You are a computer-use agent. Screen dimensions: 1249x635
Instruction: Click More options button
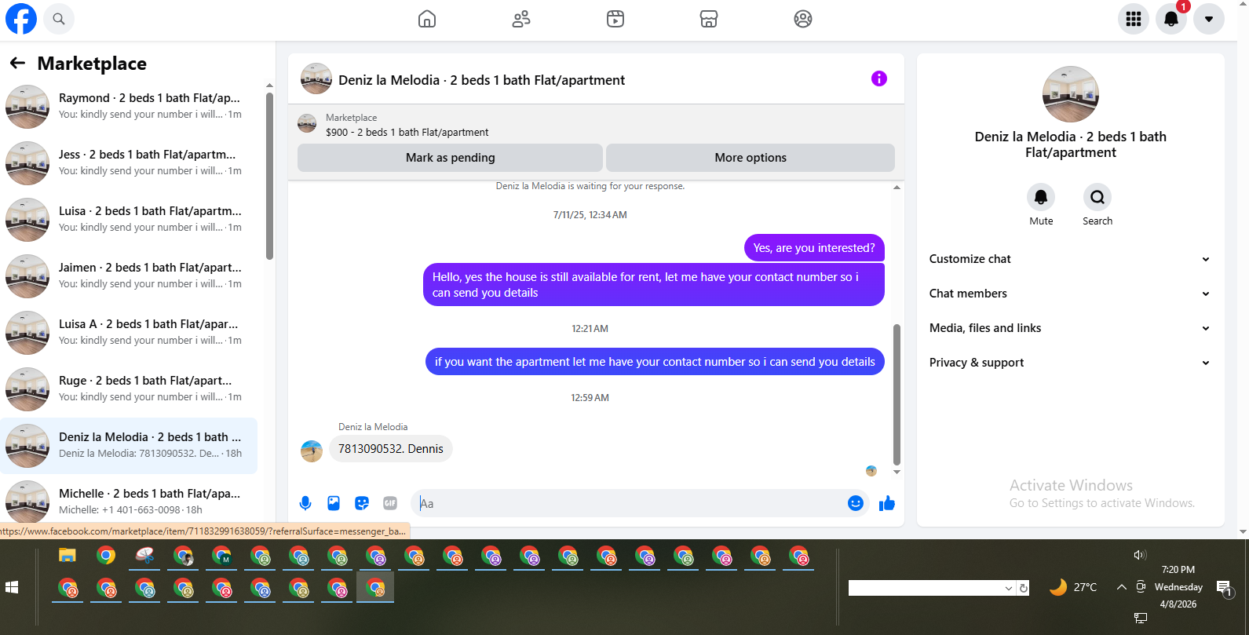coord(750,158)
